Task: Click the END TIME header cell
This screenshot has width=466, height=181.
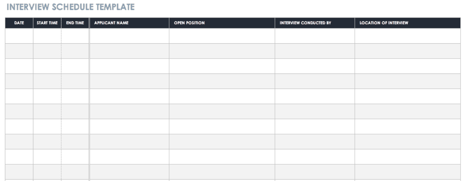Action: [75, 23]
